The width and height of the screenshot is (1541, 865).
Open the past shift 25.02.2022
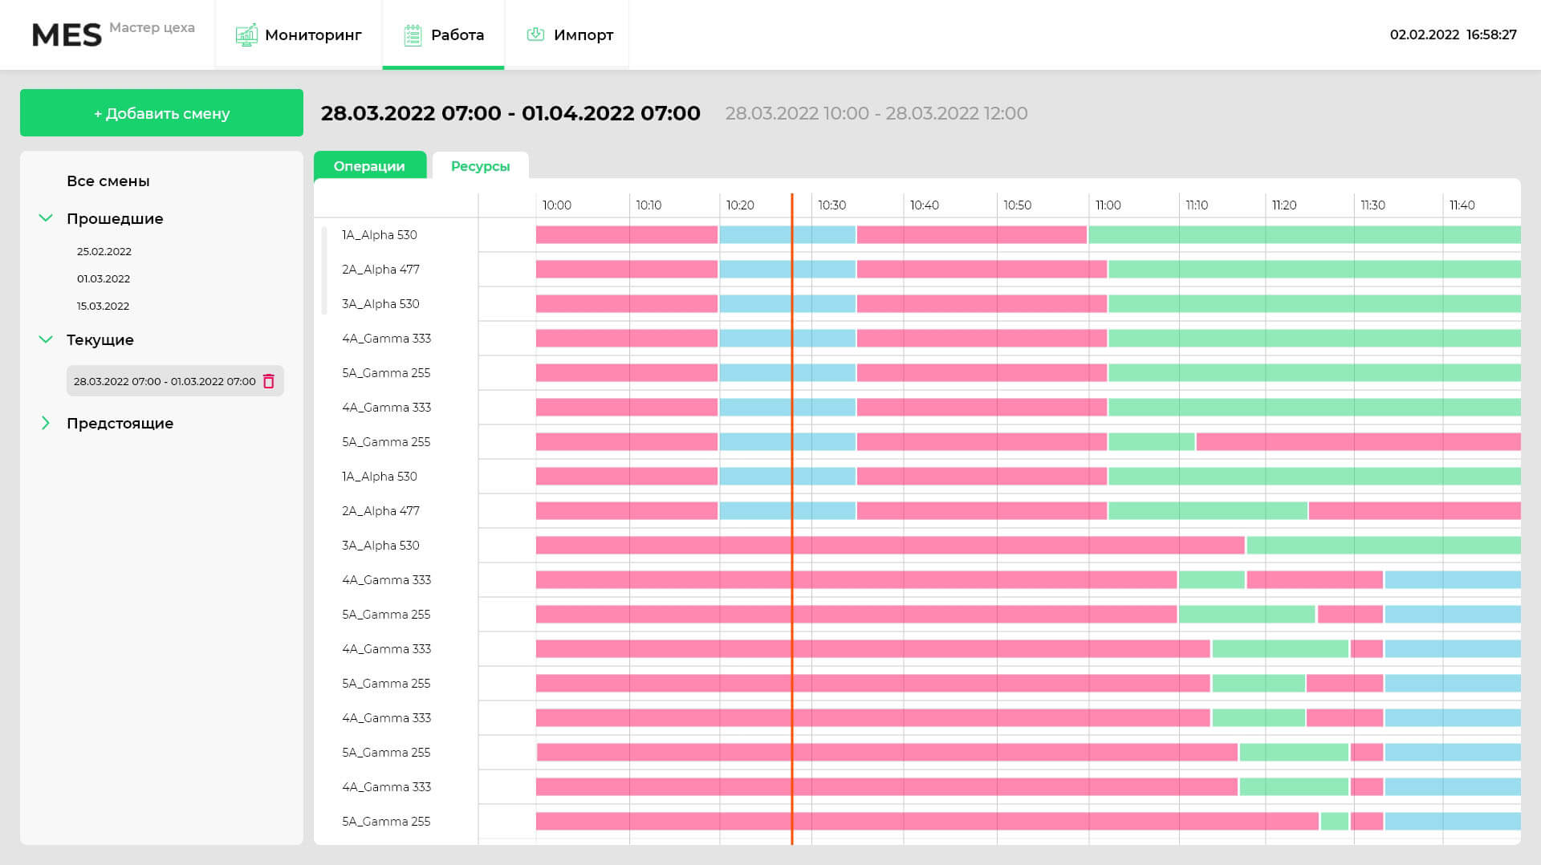pyautogui.click(x=104, y=251)
